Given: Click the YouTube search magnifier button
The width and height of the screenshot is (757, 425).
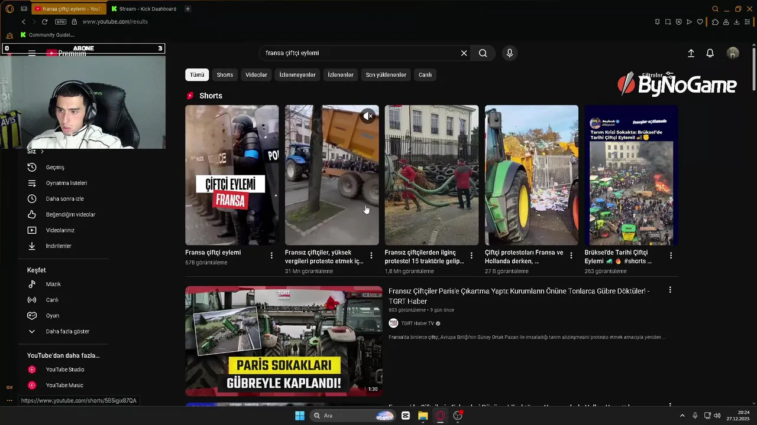Looking at the screenshot, I should pyautogui.click(x=483, y=53).
